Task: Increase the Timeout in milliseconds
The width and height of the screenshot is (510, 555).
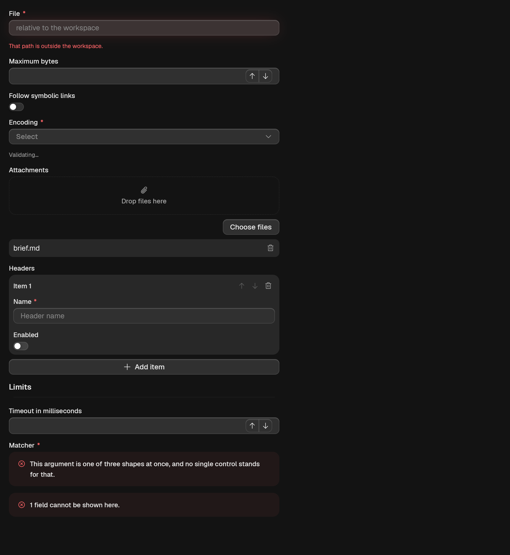Action: click(x=252, y=426)
